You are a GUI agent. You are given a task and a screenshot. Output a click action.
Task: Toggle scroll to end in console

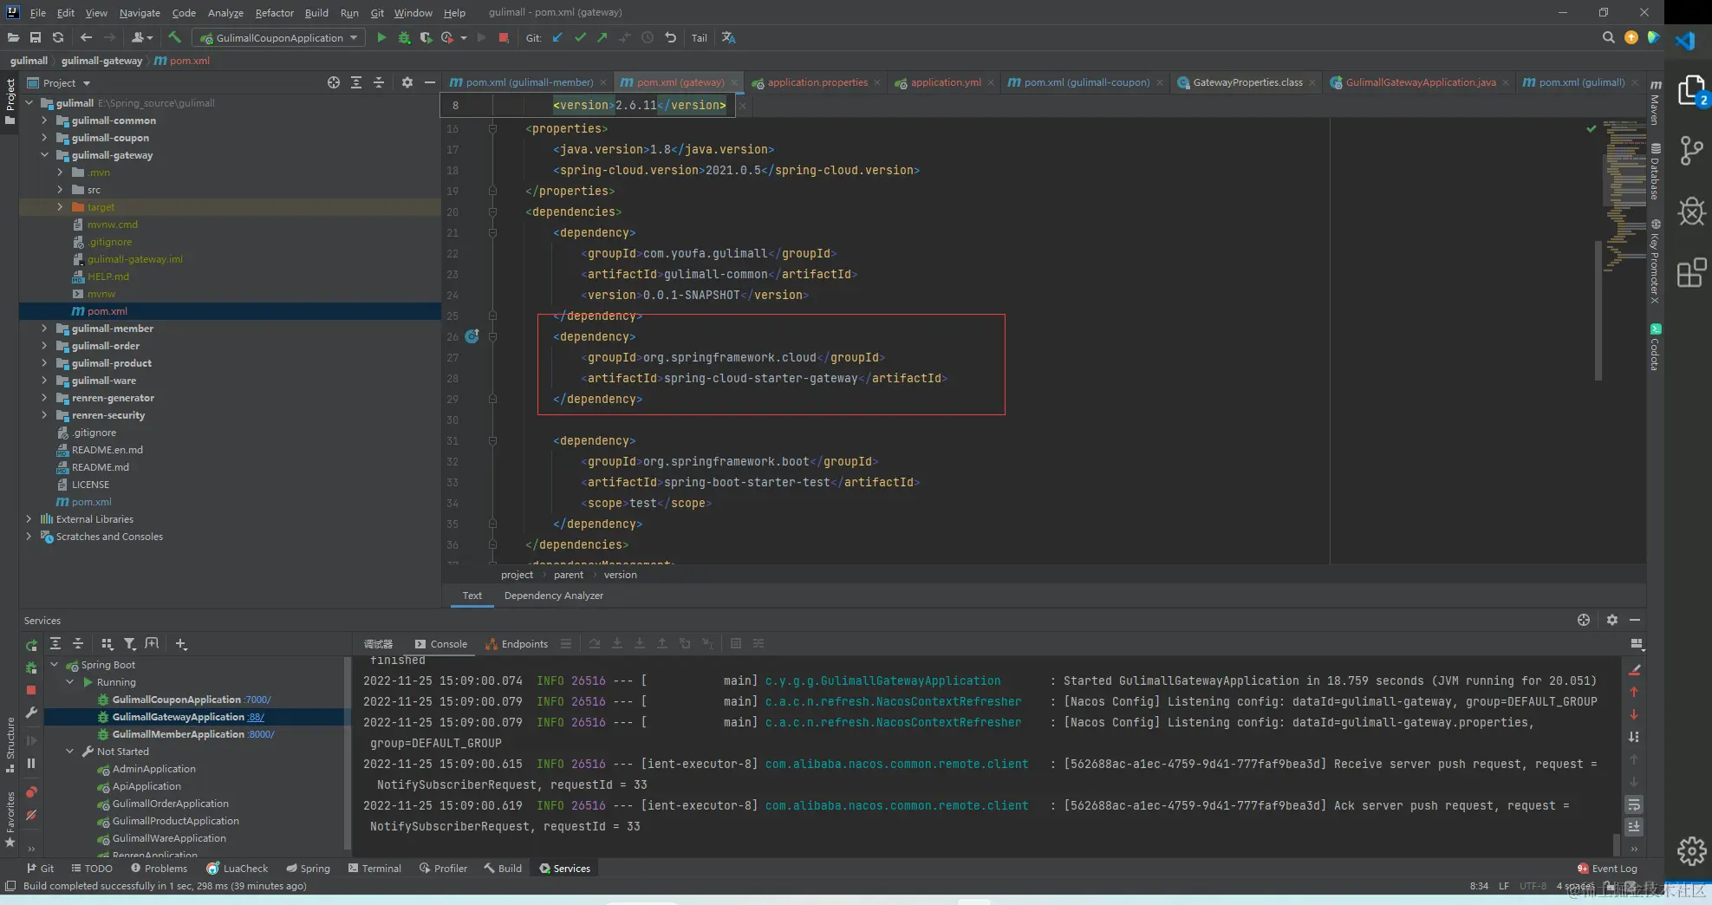pyautogui.click(x=1634, y=826)
